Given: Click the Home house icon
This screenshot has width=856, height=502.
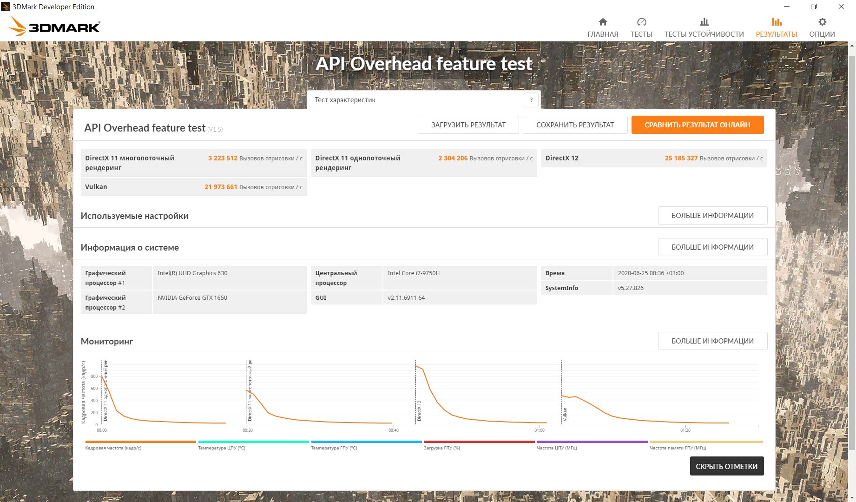Looking at the screenshot, I should (x=603, y=22).
